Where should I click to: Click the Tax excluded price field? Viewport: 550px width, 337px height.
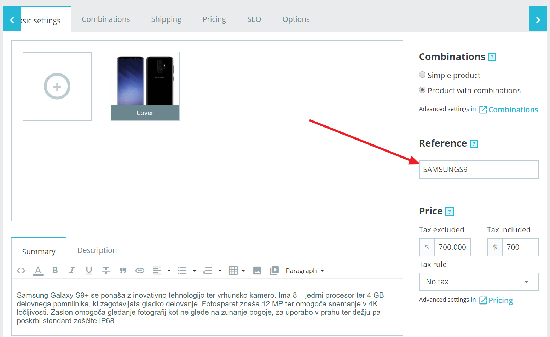click(453, 247)
